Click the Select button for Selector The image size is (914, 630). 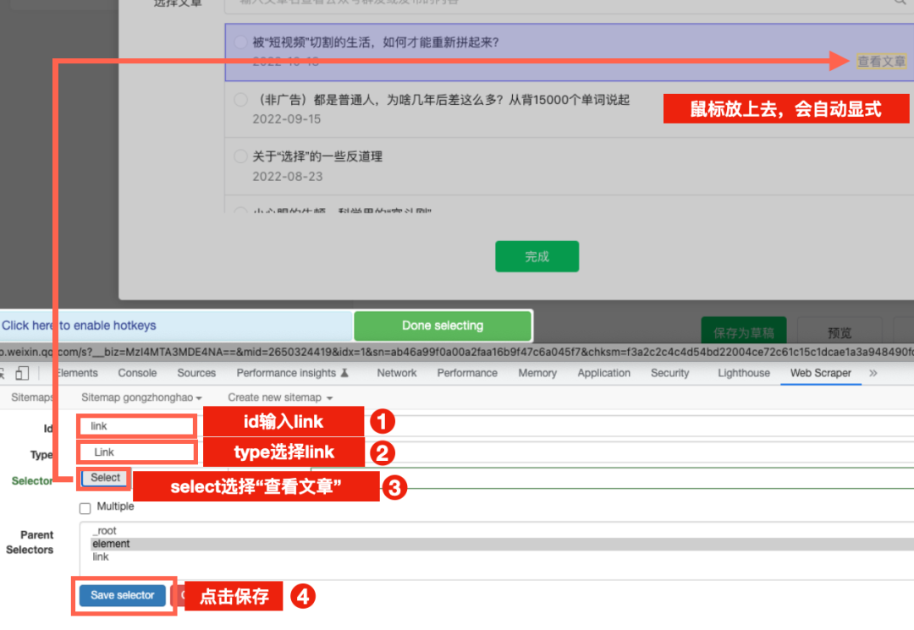(106, 478)
